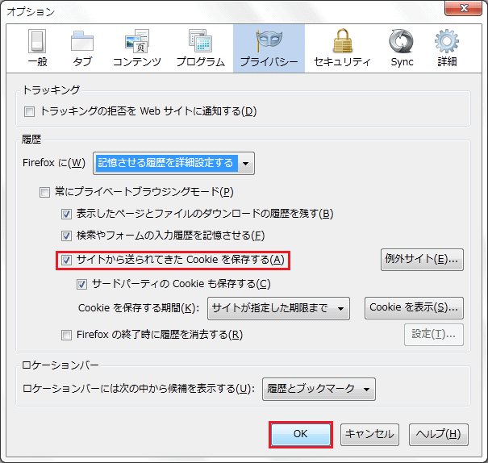Uncheck サイトから送られてきた Cookie を保存する
488x463 pixels.
[67, 260]
